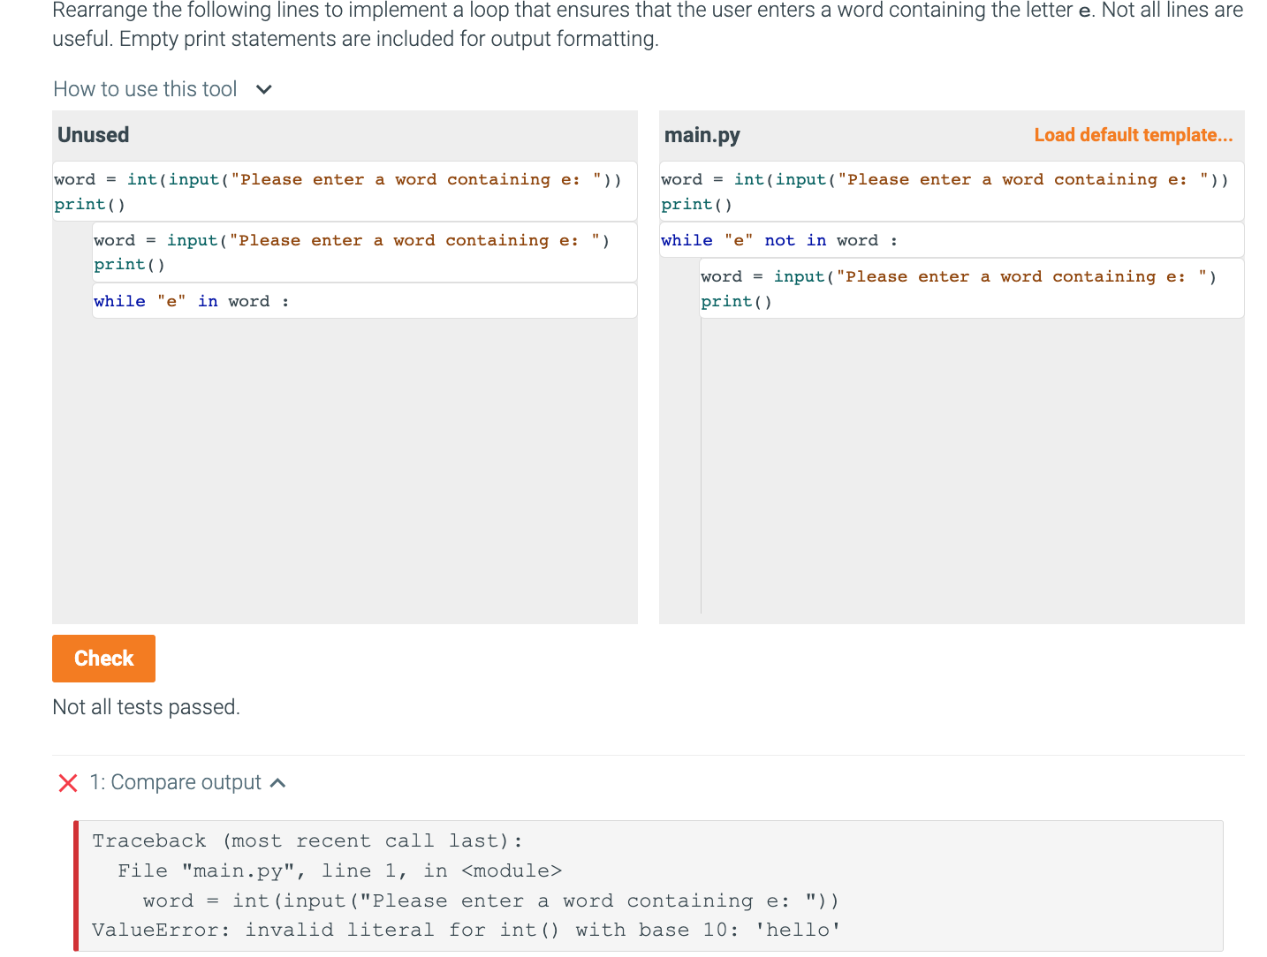Image resolution: width=1267 pixels, height=957 pixels.
Task: Select the while "e" in word block
Action: [365, 301]
